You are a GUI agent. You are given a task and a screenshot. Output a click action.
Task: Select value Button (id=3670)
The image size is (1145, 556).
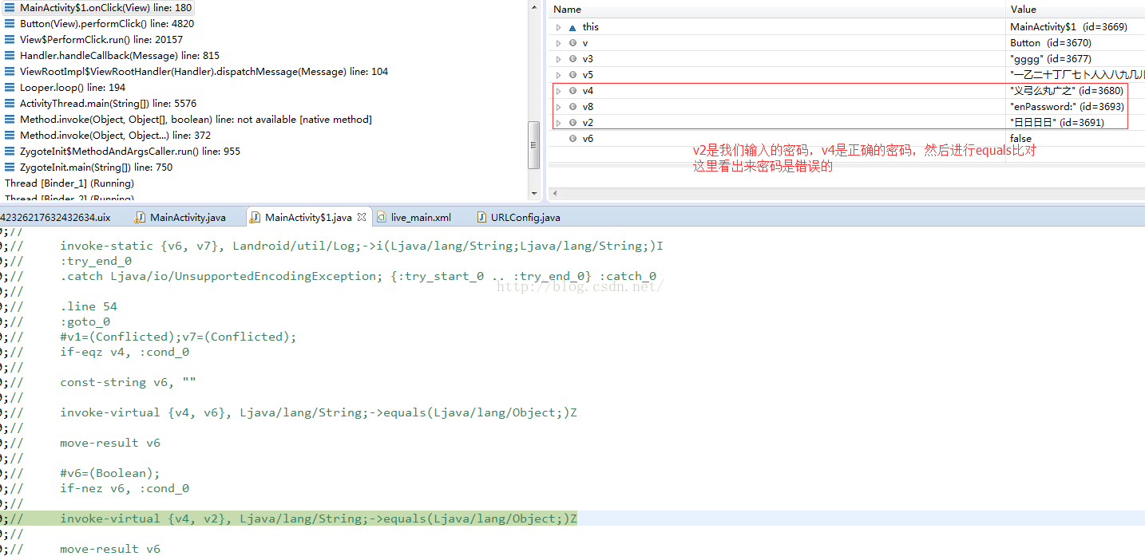pyautogui.click(x=1051, y=43)
